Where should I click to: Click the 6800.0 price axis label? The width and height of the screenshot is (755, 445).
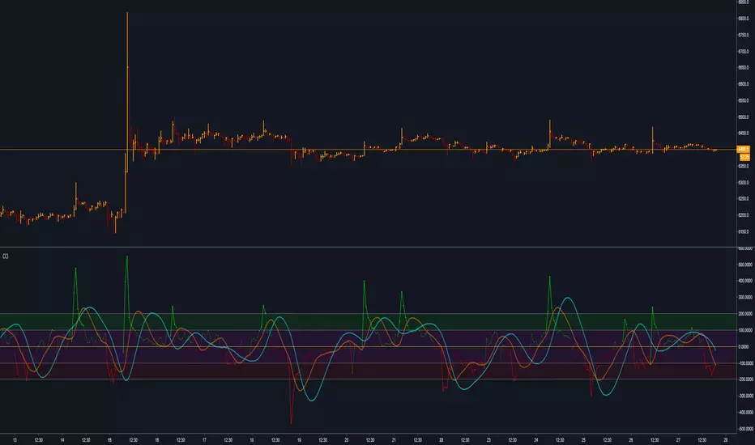(744, 19)
